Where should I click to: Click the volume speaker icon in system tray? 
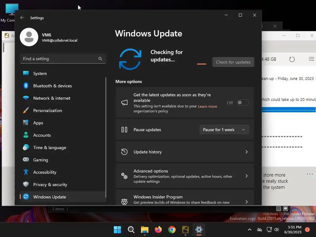coord(276,230)
